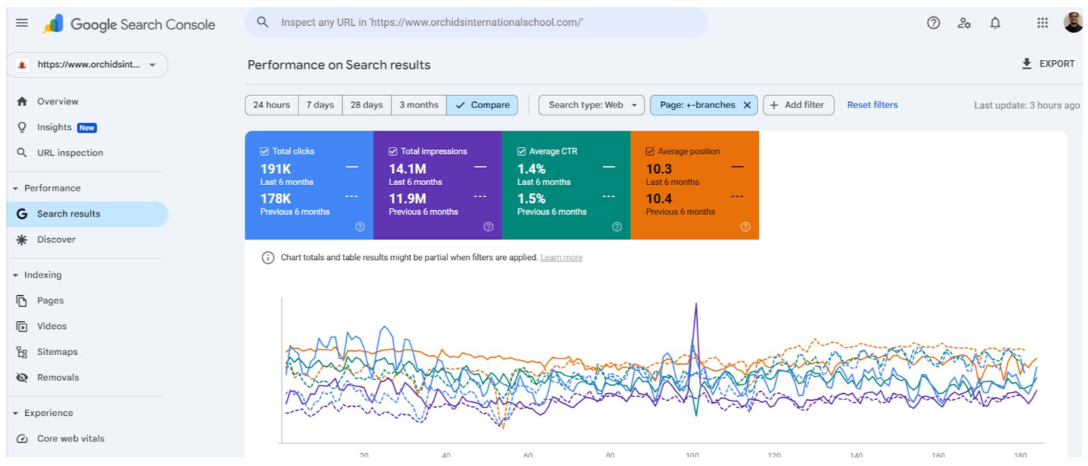The width and height of the screenshot is (1088, 466).
Task: Click the Export download icon
Action: point(1027,63)
